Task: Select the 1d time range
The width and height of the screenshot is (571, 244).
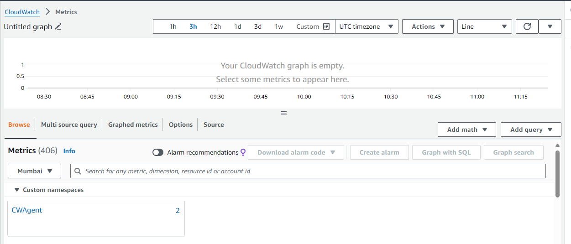Action: pos(238,26)
